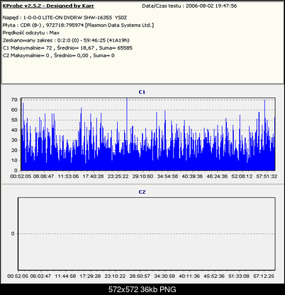Screen dimensions: 285x295
Task: Select the Data/Czas testu date line
Action: [x=189, y=6]
